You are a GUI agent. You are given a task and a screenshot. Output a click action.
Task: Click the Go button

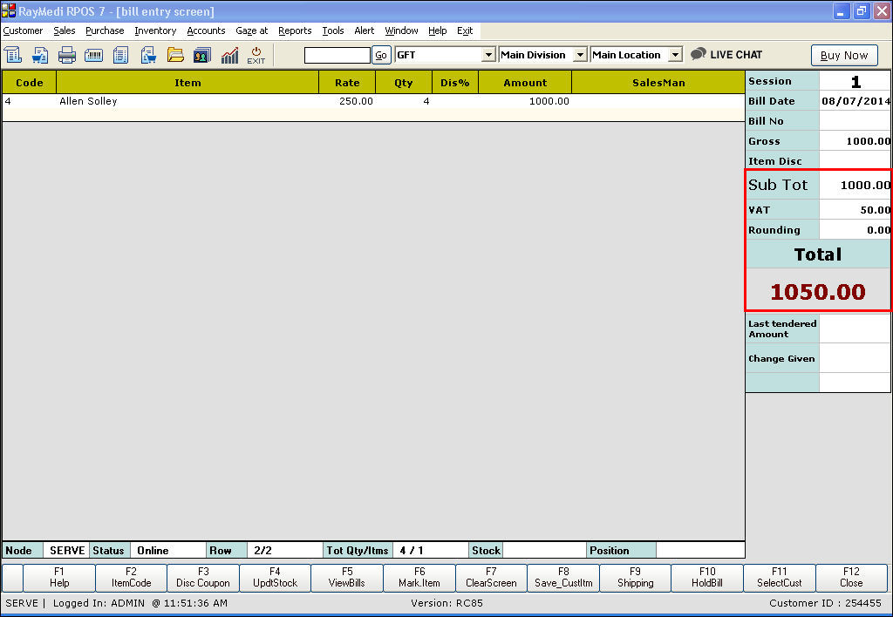tap(381, 55)
